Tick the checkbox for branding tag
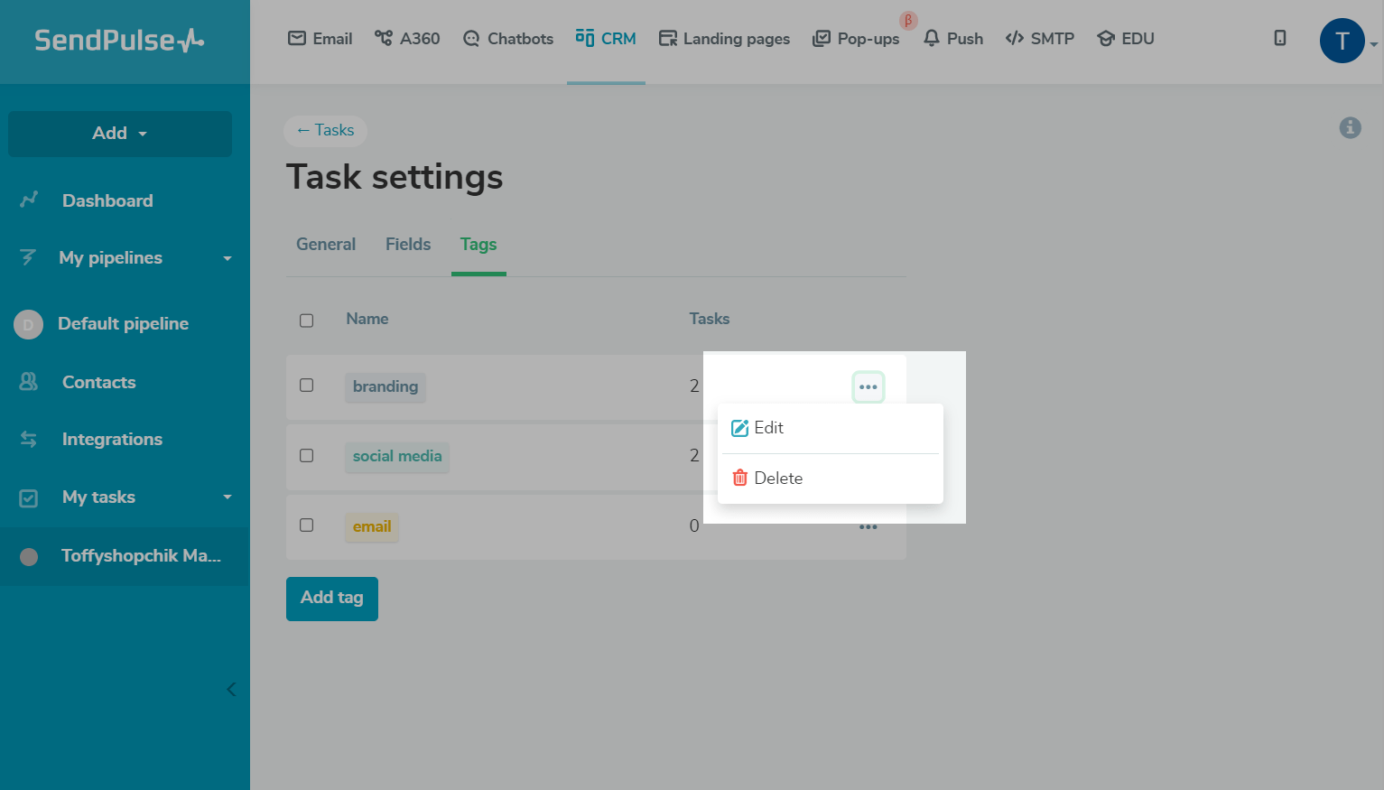The width and height of the screenshot is (1384, 790). click(307, 386)
